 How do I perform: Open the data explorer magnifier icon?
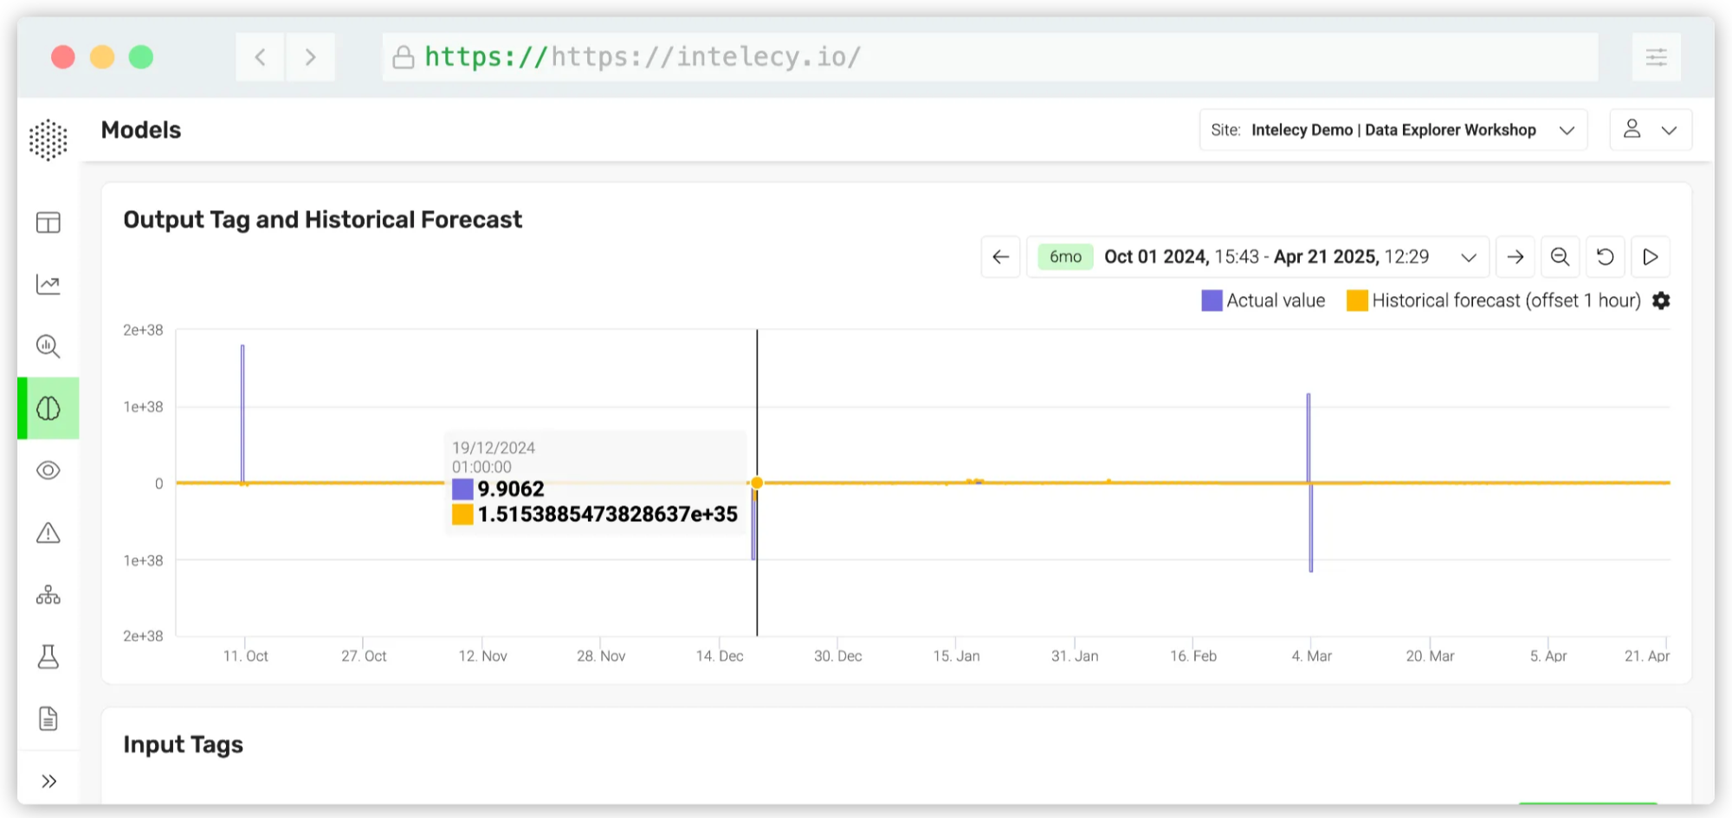click(48, 347)
